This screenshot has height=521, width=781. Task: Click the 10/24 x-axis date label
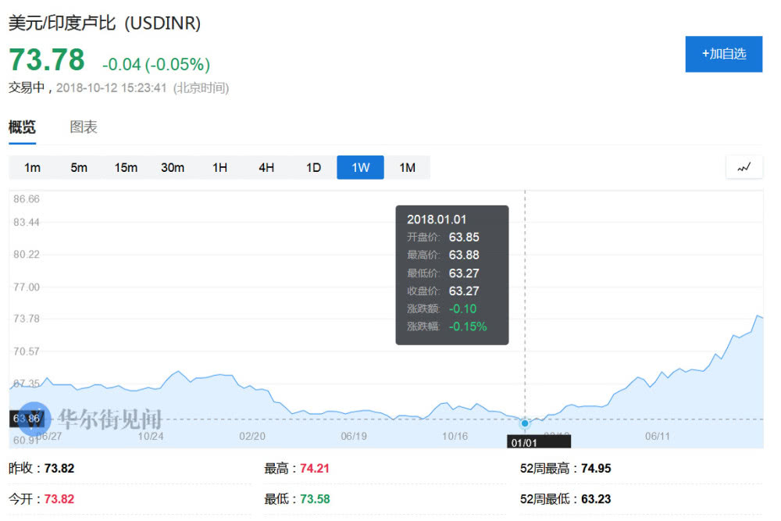click(x=151, y=437)
